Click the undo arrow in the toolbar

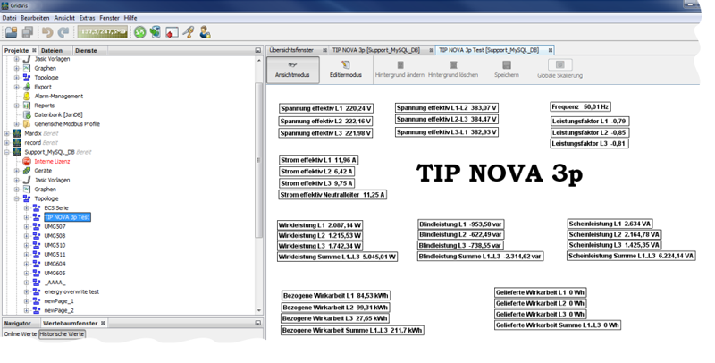pyautogui.click(x=47, y=32)
